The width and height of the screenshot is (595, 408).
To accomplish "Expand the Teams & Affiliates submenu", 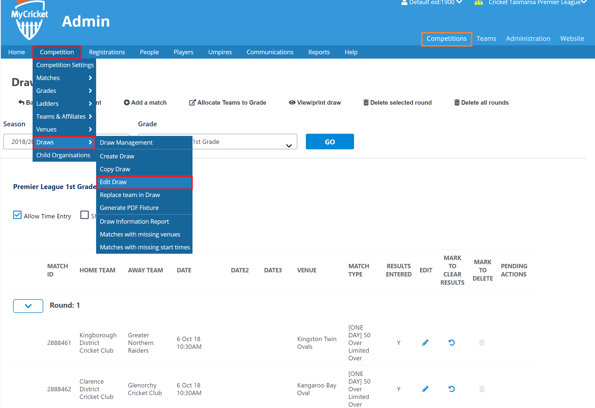I will click(64, 116).
